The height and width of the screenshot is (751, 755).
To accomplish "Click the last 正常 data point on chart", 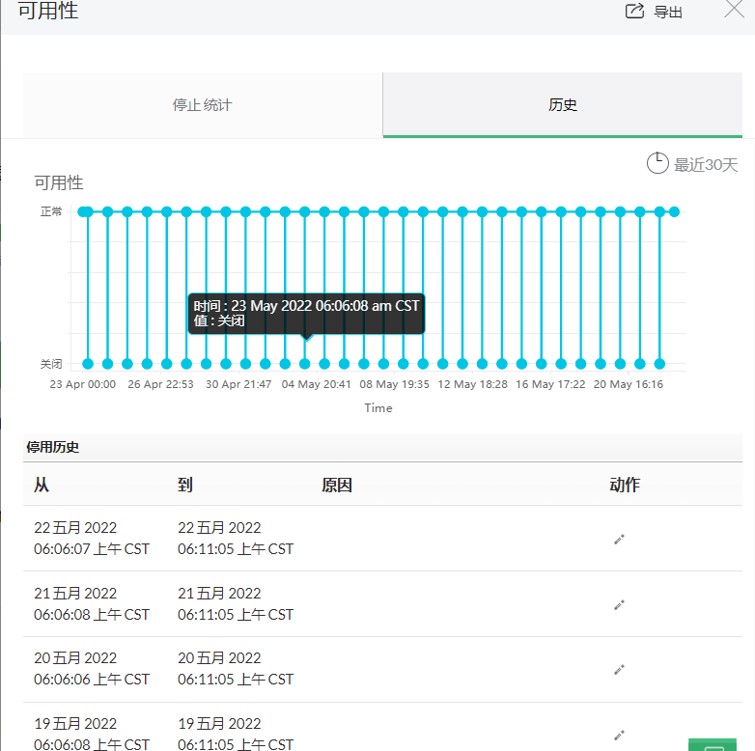I will pyautogui.click(x=674, y=211).
